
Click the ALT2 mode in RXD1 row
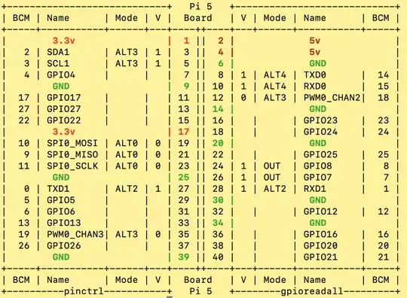(x=275, y=189)
